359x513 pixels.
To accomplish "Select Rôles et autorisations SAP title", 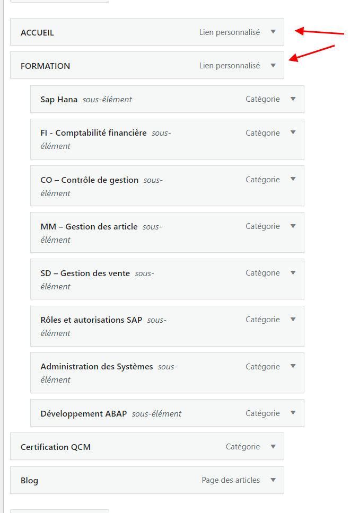I will [91, 320].
